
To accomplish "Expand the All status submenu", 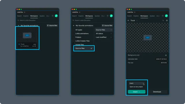I will (104, 34).
